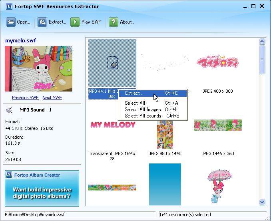Select the MP3 sound file icon thumbnail
The width and height of the screenshot is (271, 221).
pyautogui.click(x=112, y=63)
